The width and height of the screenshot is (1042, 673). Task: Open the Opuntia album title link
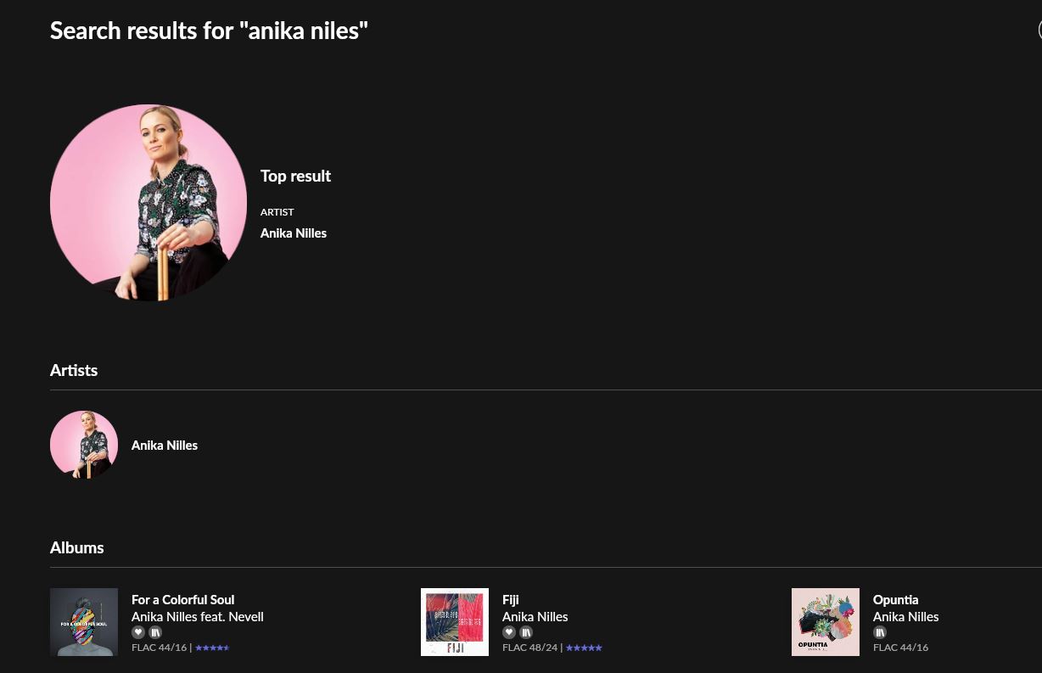(x=895, y=600)
